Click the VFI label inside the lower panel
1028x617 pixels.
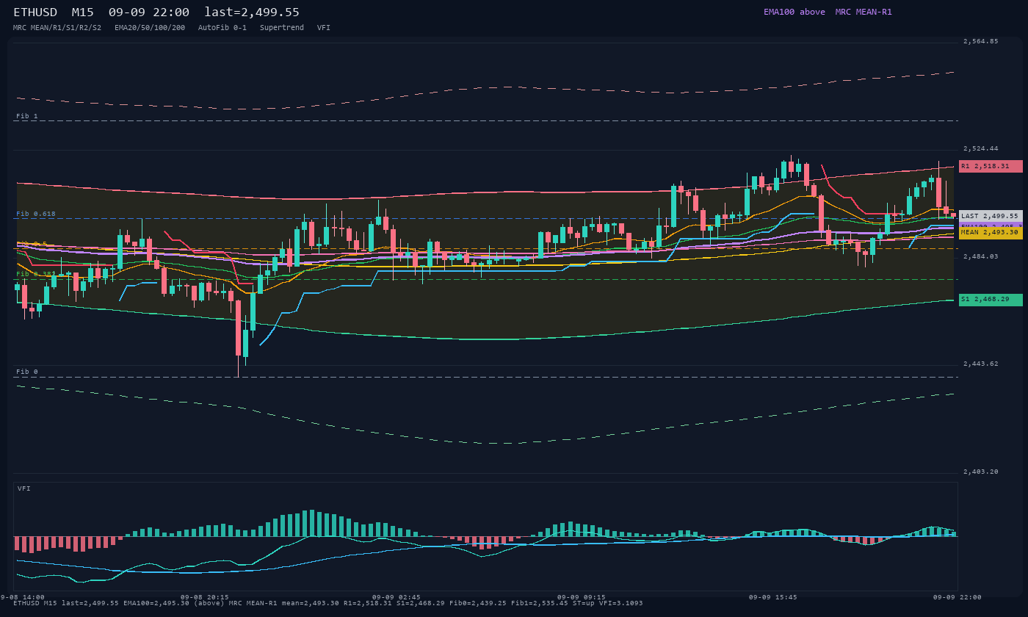[24, 488]
